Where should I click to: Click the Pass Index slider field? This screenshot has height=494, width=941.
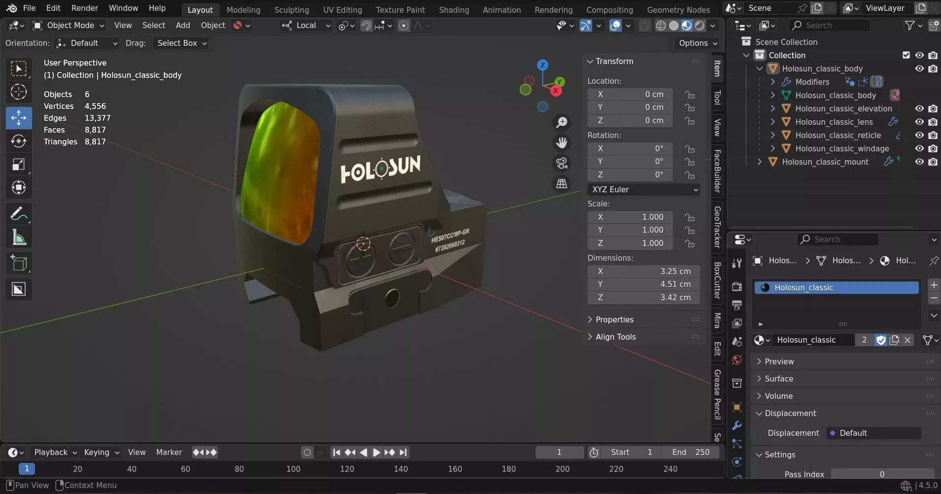(882, 474)
